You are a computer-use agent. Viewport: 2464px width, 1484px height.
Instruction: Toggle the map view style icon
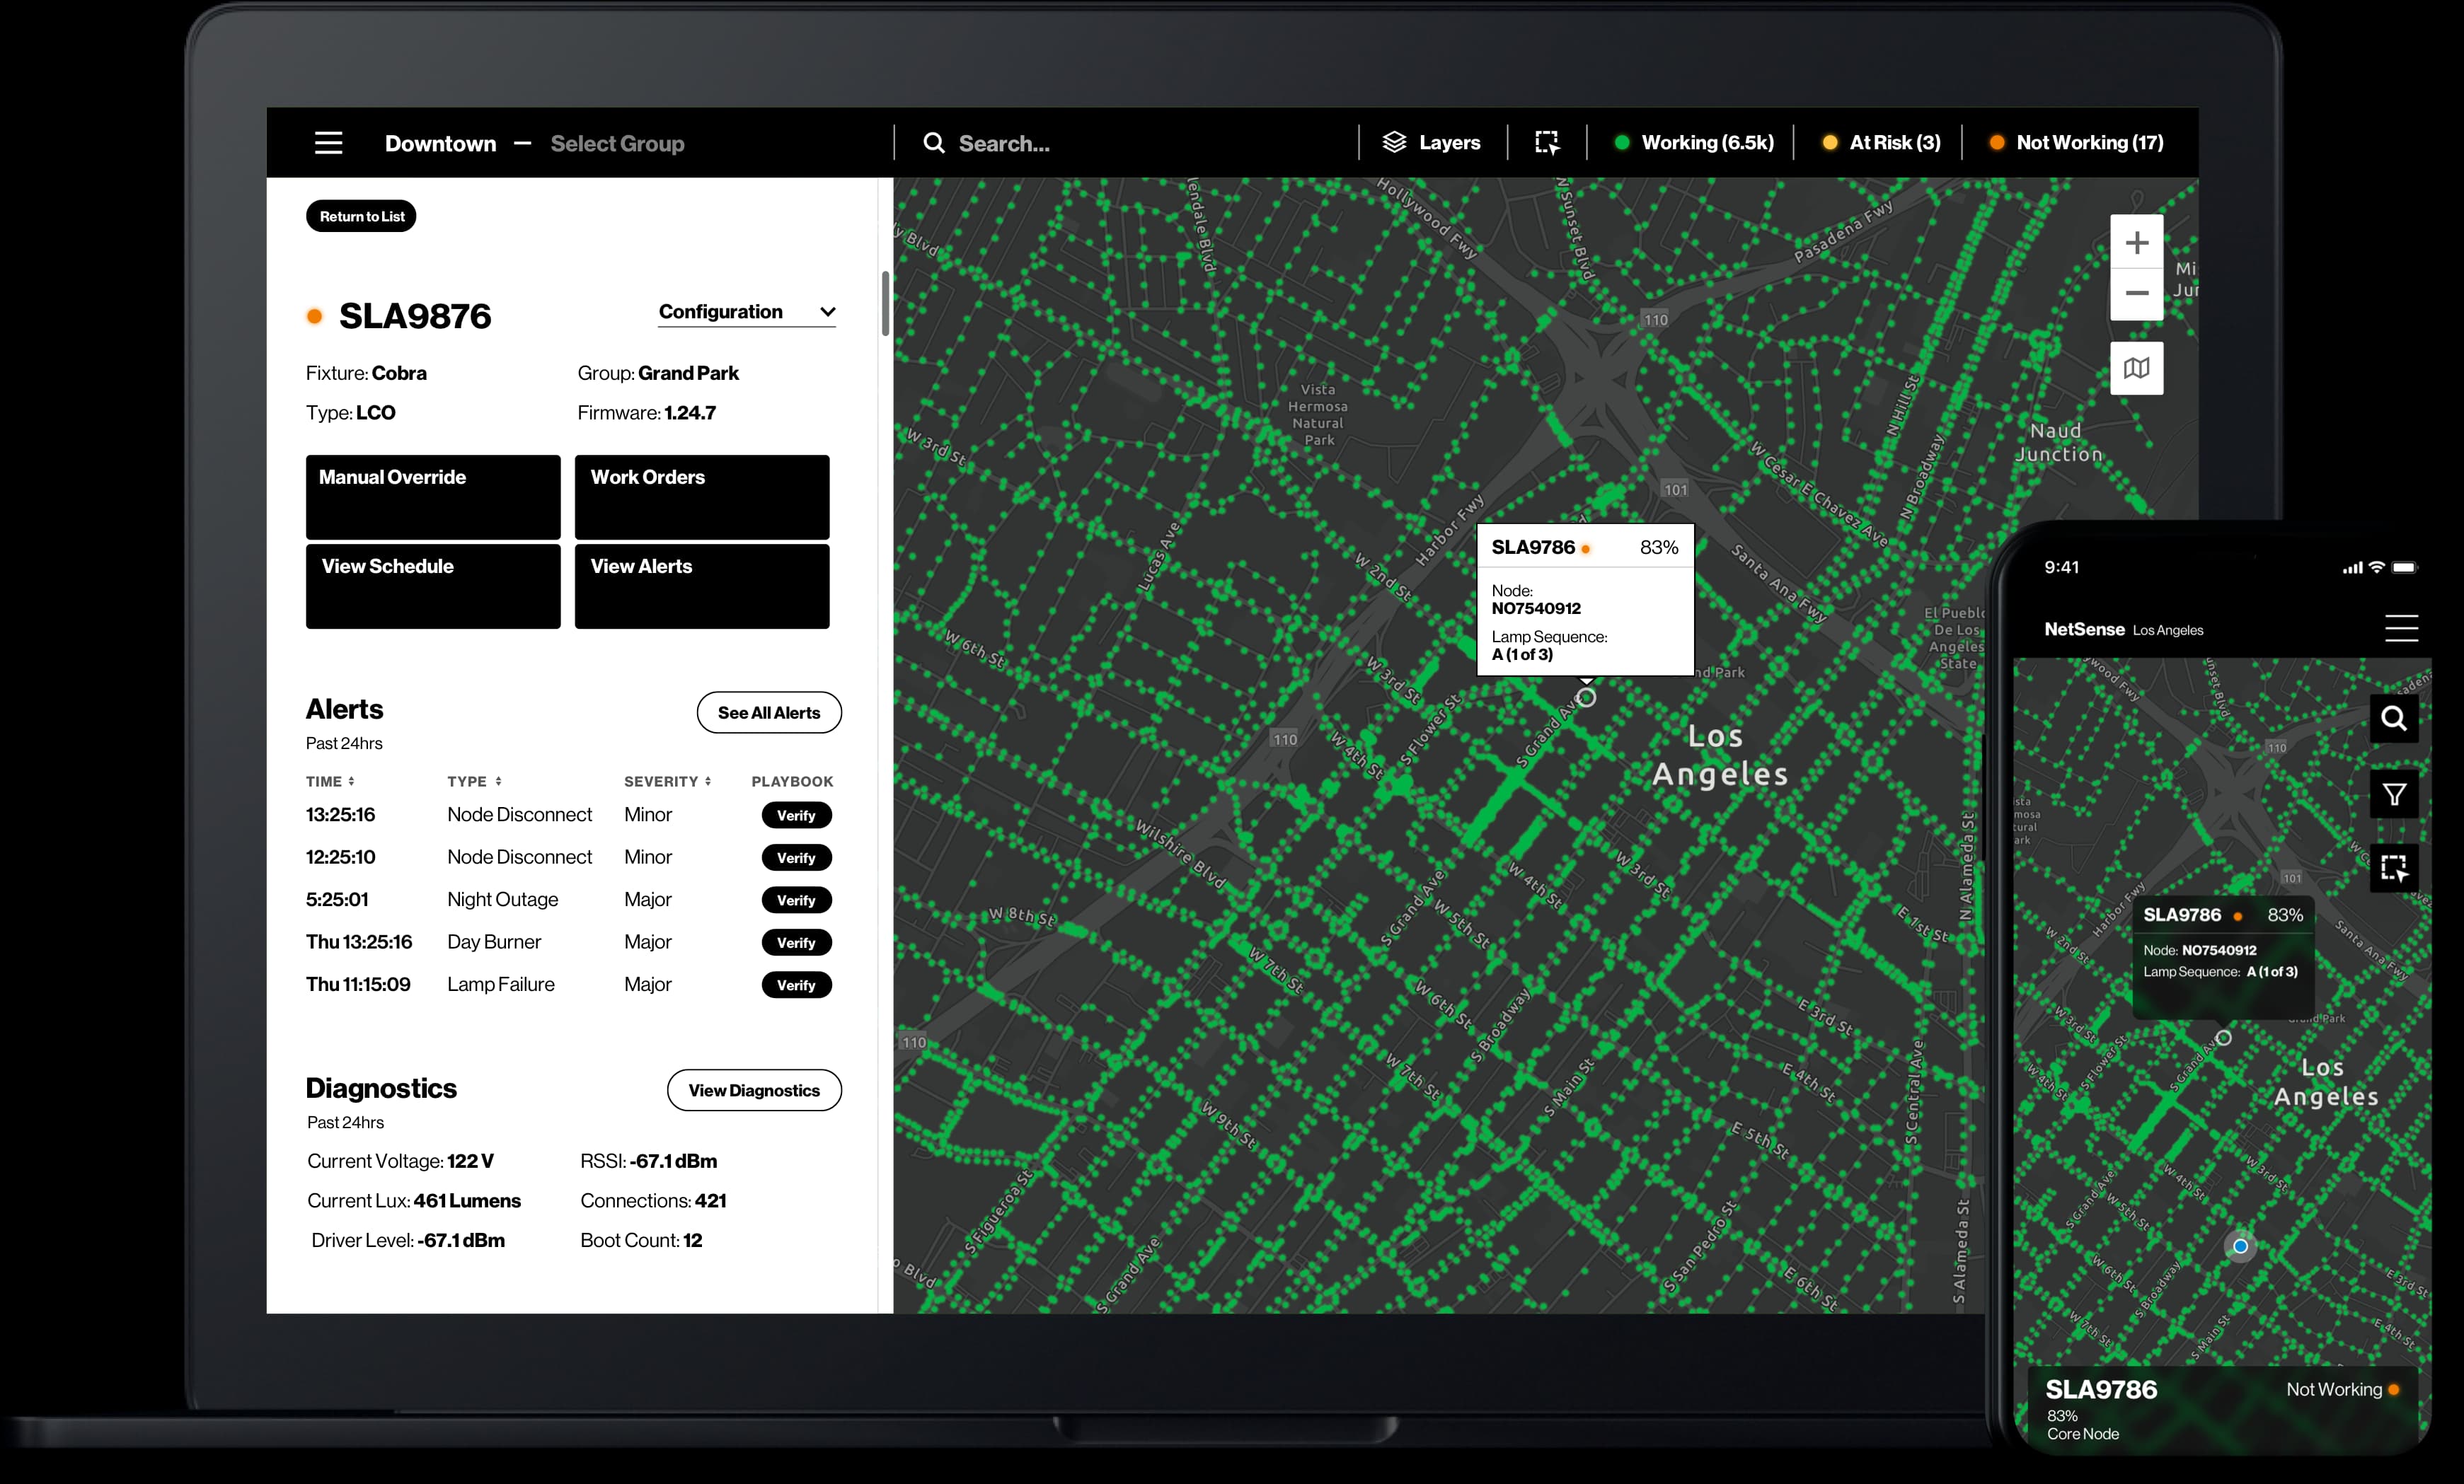tap(2136, 368)
